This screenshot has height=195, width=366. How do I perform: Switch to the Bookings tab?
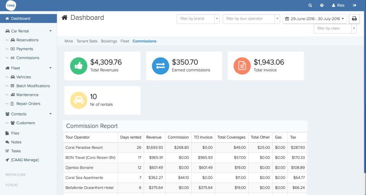point(109,41)
